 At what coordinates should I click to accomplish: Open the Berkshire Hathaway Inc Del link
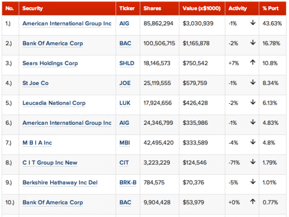59,183
